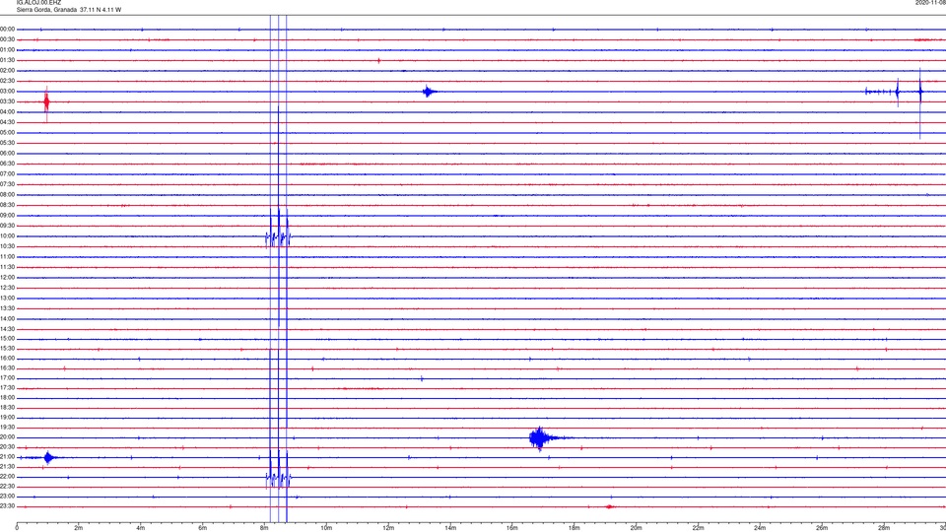
Task: Select the 10:00 time label
Action: [7, 235]
